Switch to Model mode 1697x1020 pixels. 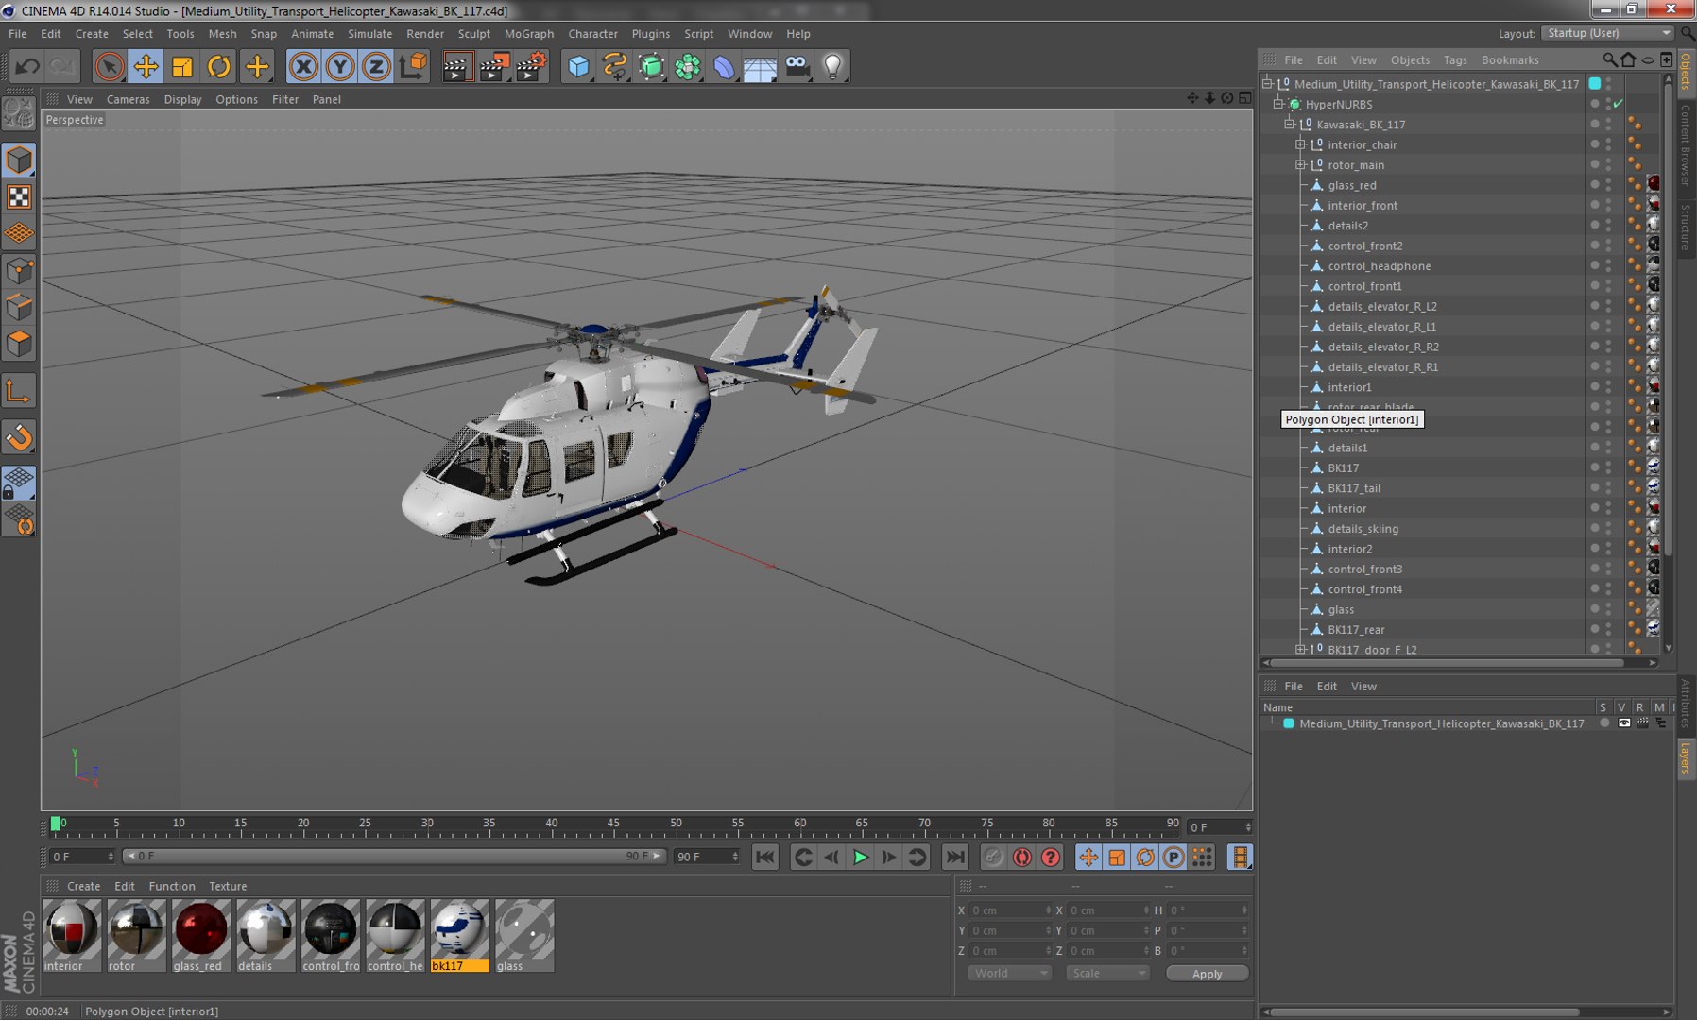click(x=19, y=160)
